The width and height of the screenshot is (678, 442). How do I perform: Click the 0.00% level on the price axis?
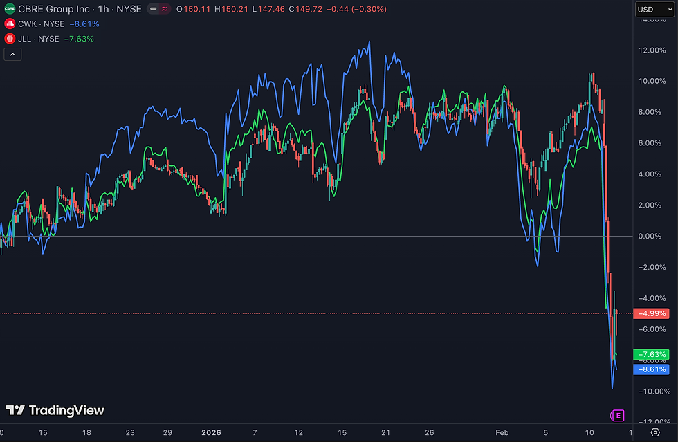point(650,237)
